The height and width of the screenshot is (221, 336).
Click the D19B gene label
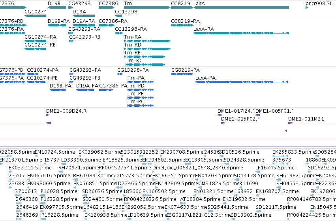click(54, 4)
